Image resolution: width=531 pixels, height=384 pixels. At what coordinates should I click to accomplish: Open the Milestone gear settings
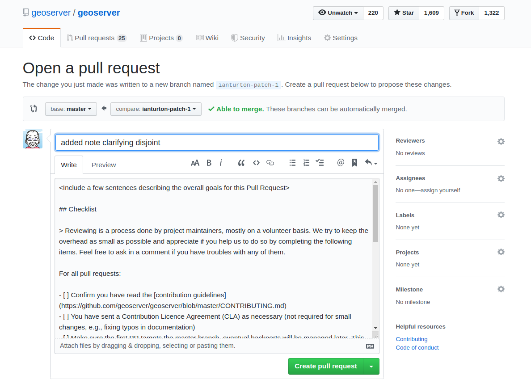coord(501,289)
